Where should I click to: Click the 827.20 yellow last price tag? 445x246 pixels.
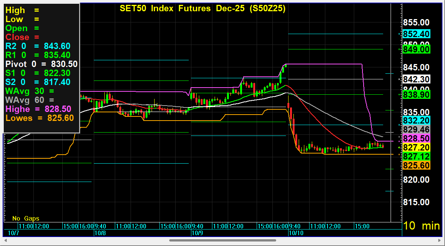coord(416,148)
